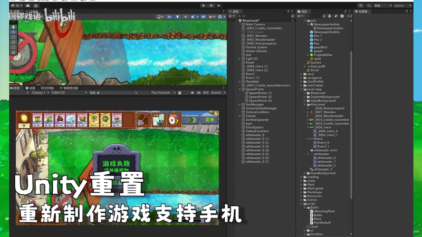This screenshot has width=422, height=237.
Task: Lock the Inspector panel with the padlock icon
Action: pyautogui.click(x=407, y=11)
